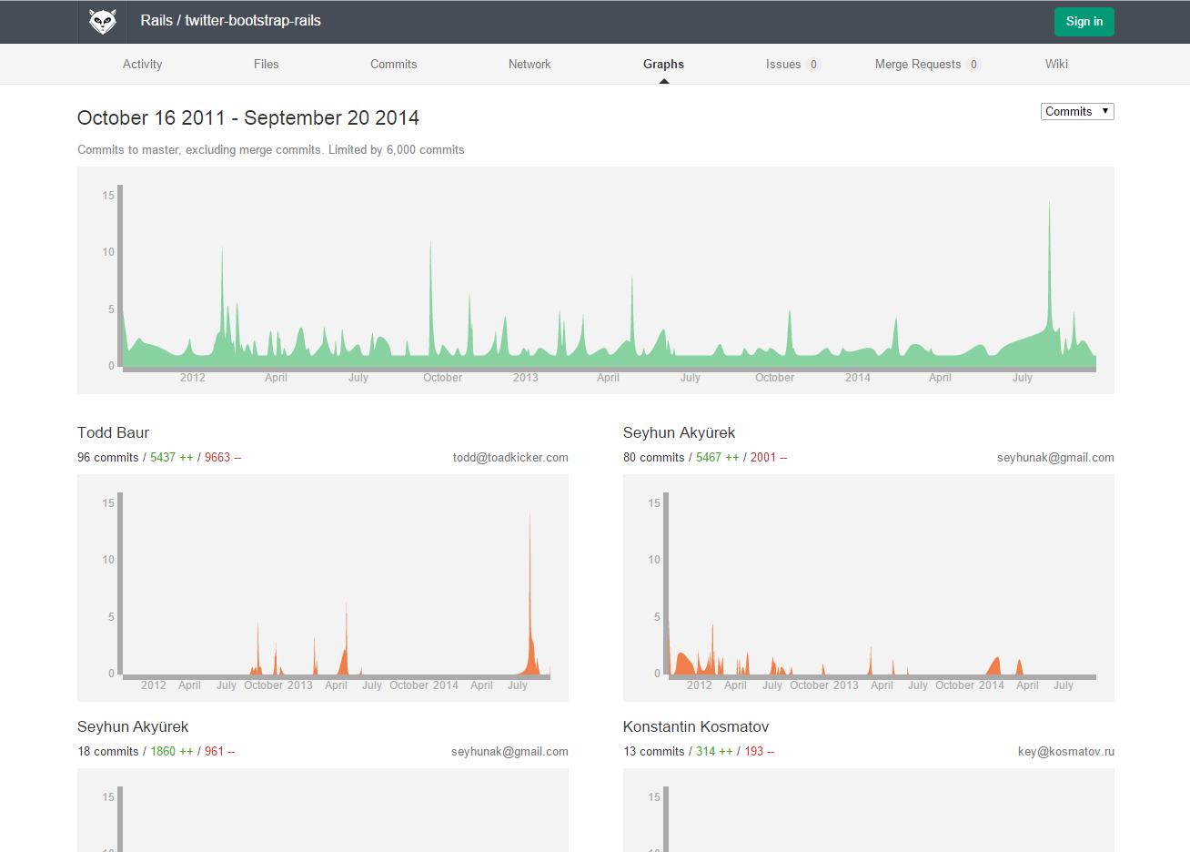
Task: Open the Merge Requests tab
Action: pos(927,64)
